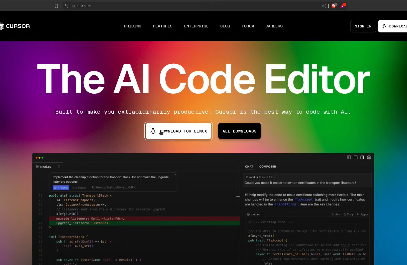Click the line 'impl TransportStack {'
The height and width of the screenshot is (265, 407).
click(68, 237)
